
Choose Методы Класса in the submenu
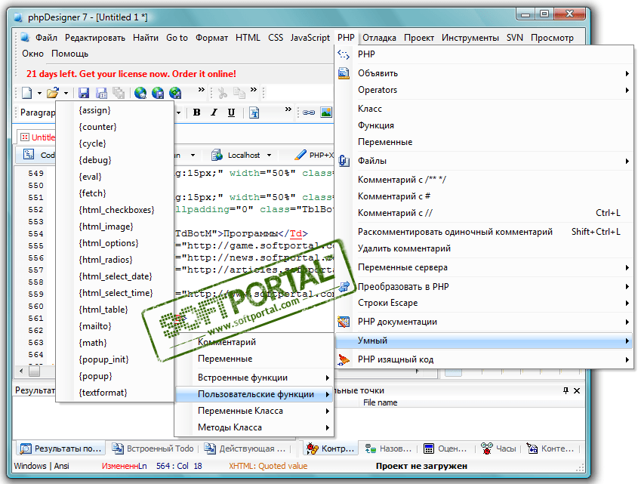tap(254, 427)
